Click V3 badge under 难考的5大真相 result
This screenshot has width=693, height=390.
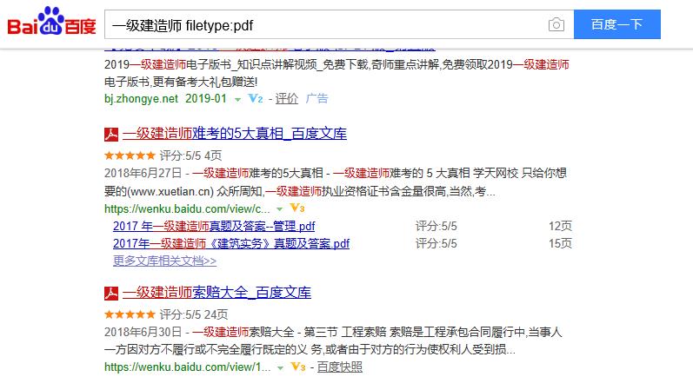(297, 208)
